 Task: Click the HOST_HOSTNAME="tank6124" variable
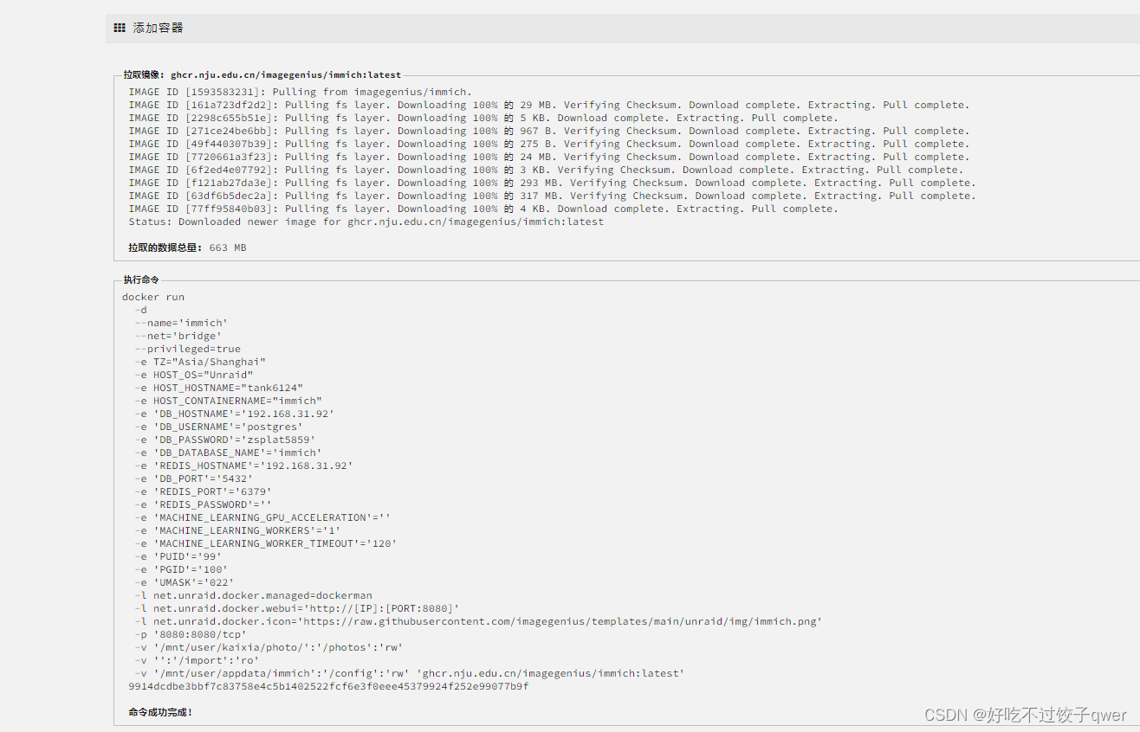(219, 388)
